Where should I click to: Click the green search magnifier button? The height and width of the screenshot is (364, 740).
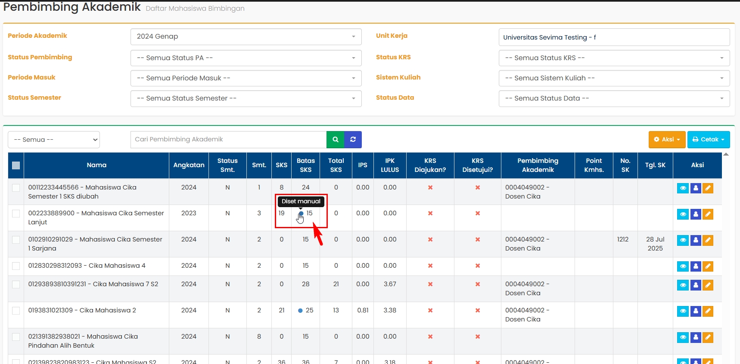coord(335,140)
